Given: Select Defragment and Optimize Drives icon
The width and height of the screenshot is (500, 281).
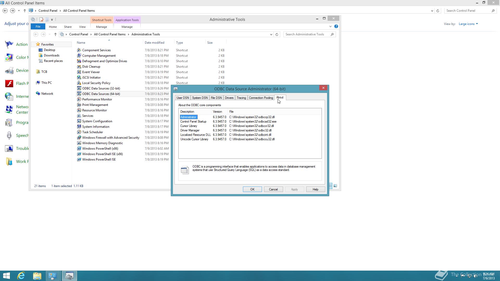Looking at the screenshot, I should point(79,61).
